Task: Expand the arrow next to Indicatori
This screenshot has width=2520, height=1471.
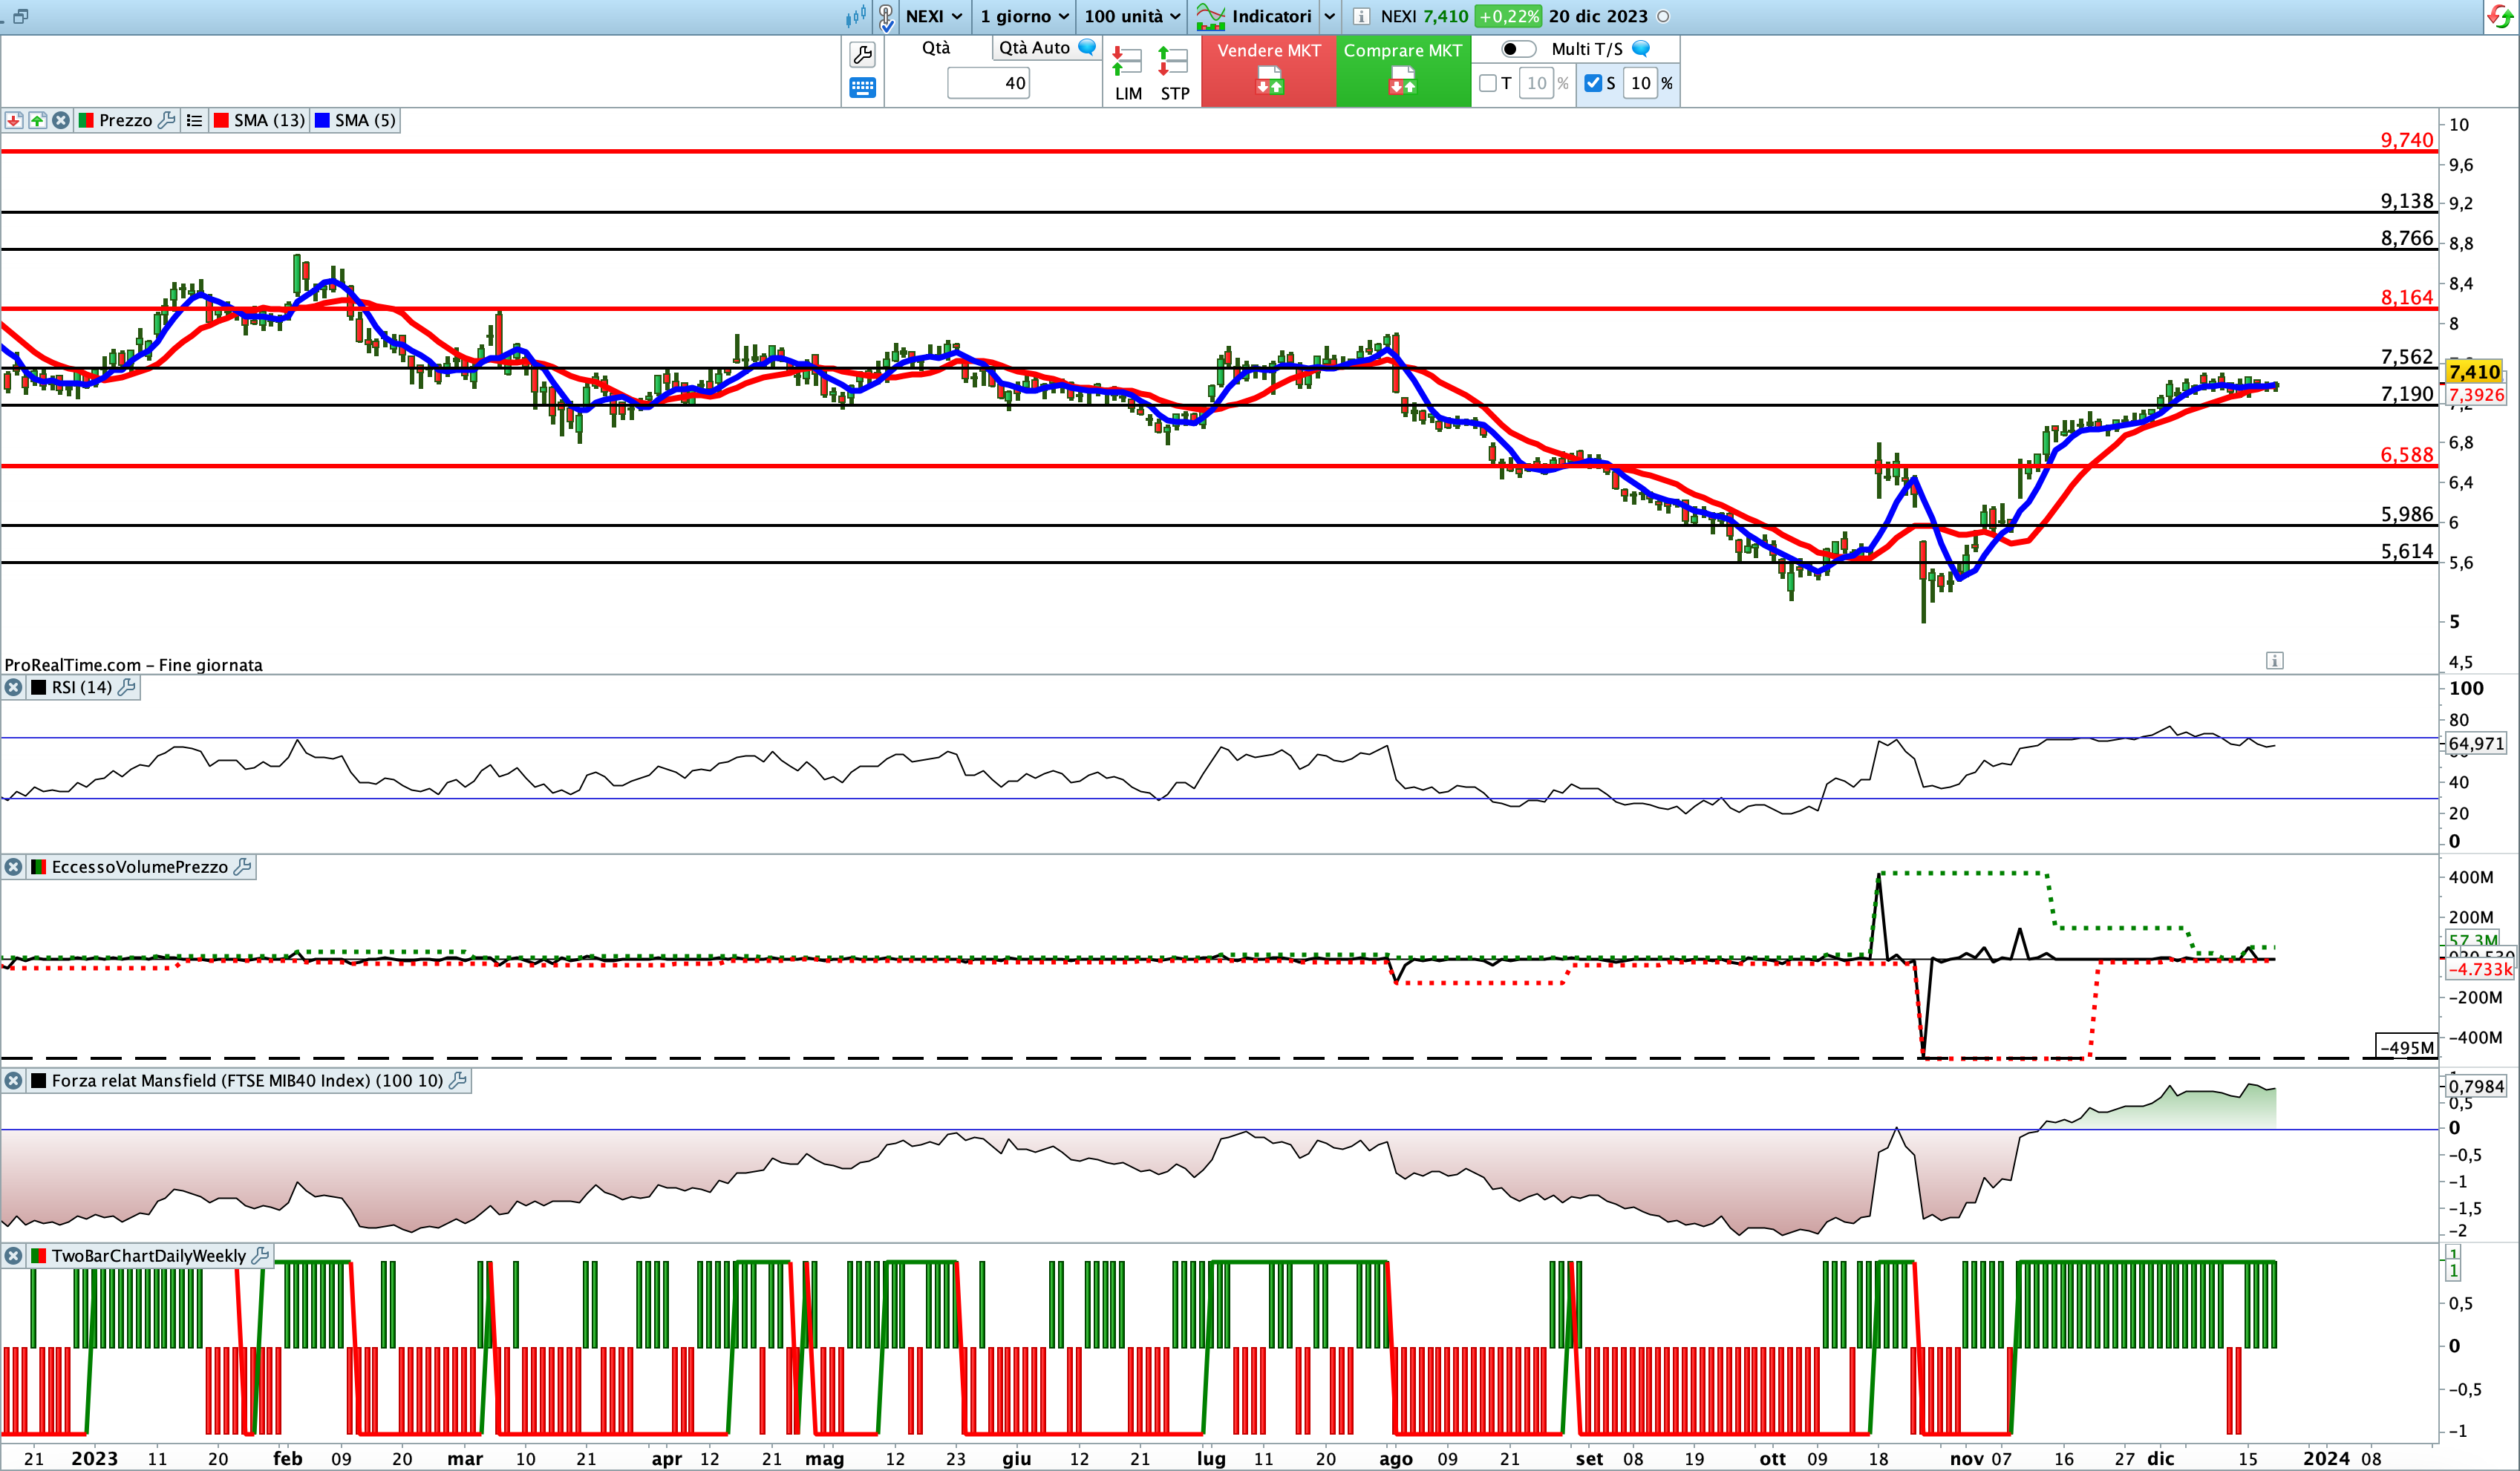Action: pyautogui.click(x=1330, y=16)
